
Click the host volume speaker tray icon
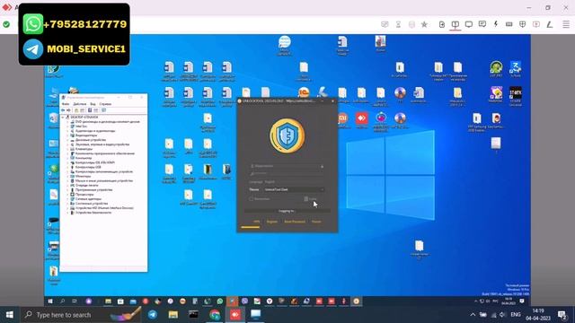(x=502, y=315)
